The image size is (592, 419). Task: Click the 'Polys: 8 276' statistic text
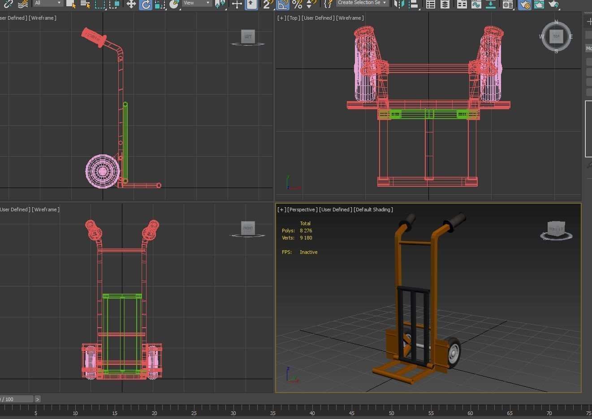tap(297, 231)
